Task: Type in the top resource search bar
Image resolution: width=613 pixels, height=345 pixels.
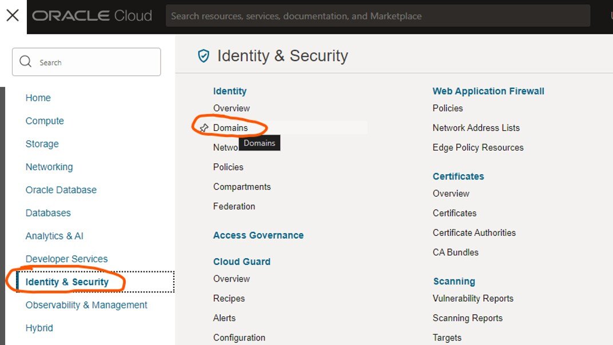Action: click(377, 16)
